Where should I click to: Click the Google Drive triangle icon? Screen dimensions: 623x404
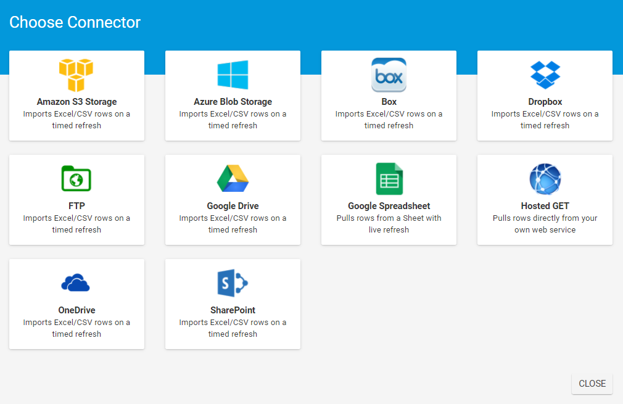point(233,178)
